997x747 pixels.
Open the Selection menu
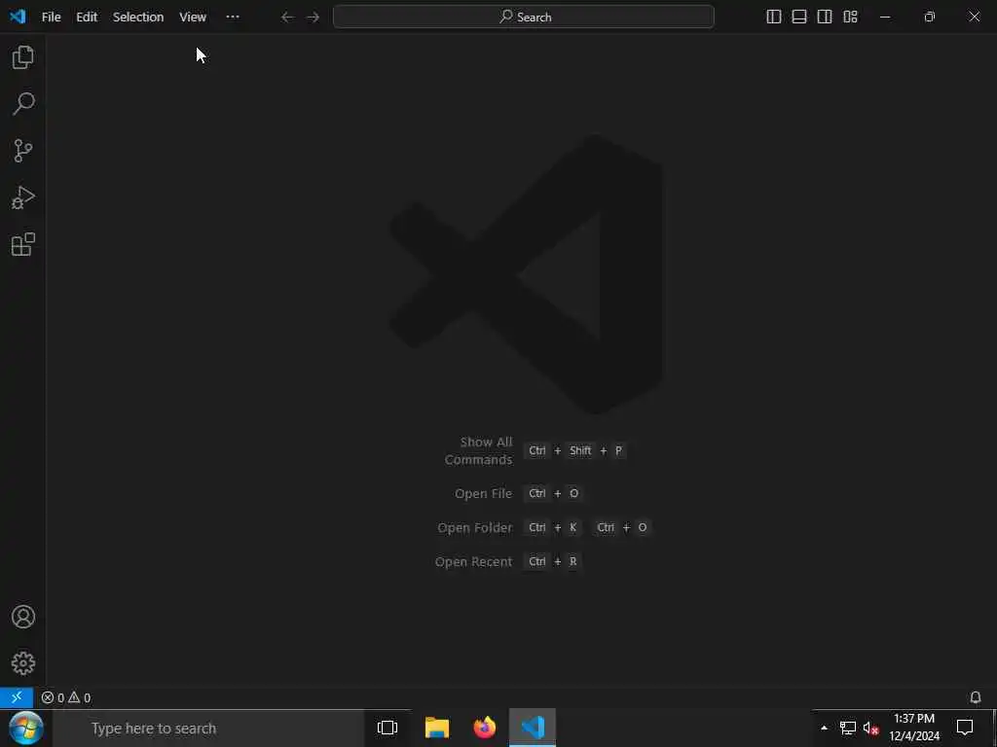(138, 18)
